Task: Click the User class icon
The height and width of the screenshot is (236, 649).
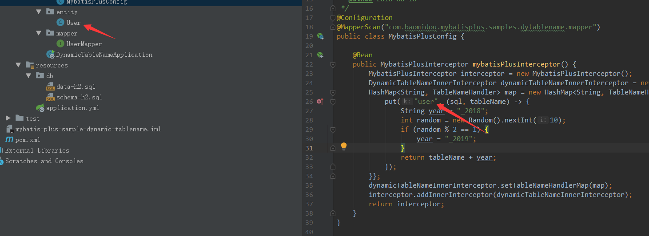Action: click(60, 23)
